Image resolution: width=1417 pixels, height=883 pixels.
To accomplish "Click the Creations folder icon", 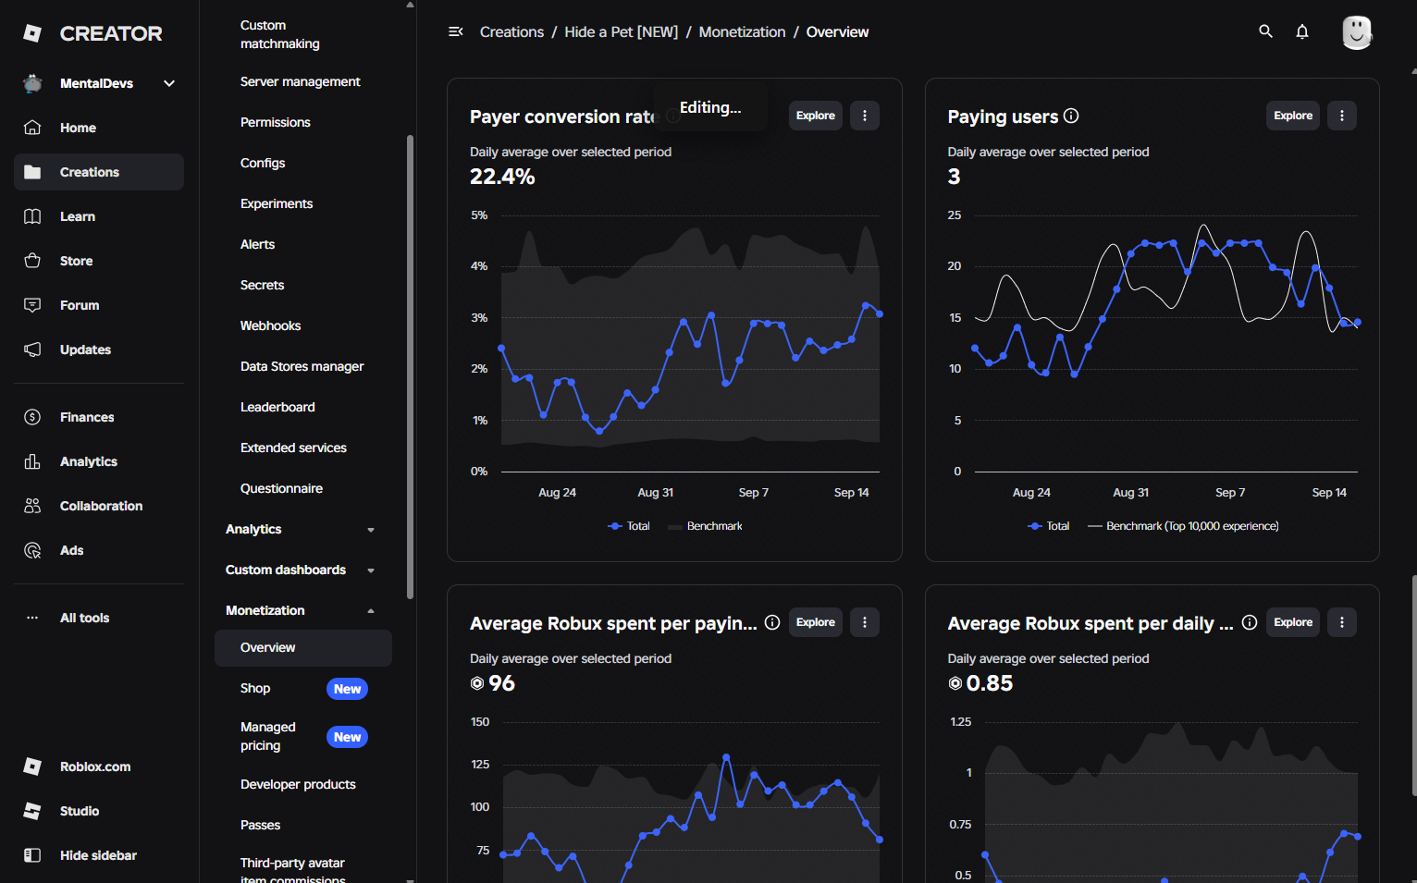I will [32, 172].
